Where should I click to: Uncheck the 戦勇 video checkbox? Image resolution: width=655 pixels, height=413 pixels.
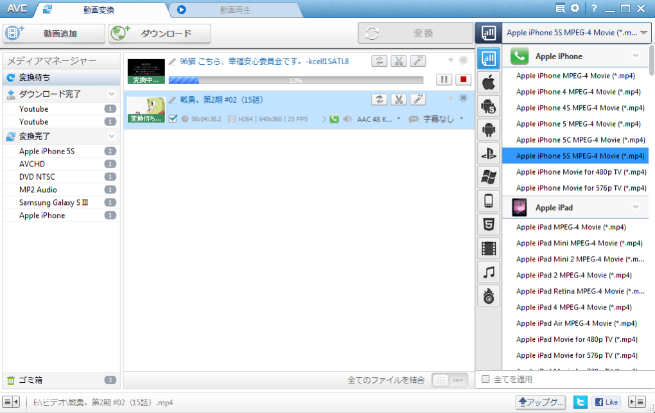pos(173,119)
